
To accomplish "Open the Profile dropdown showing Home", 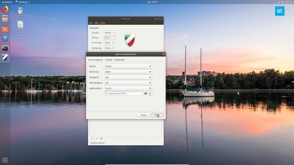I will (x=110, y=33).
